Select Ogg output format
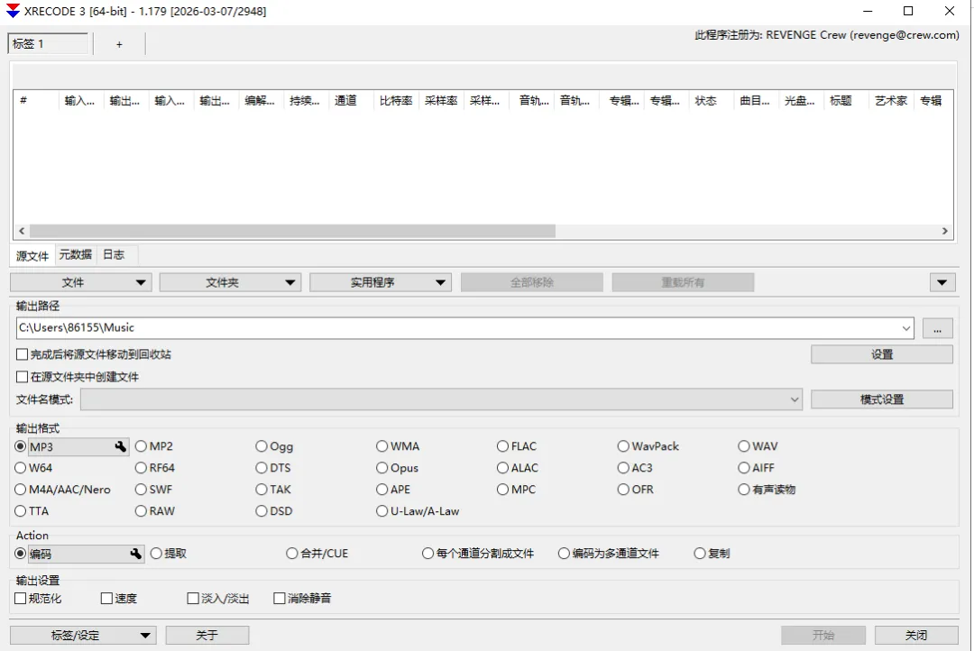974x651 pixels. [x=274, y=446]
